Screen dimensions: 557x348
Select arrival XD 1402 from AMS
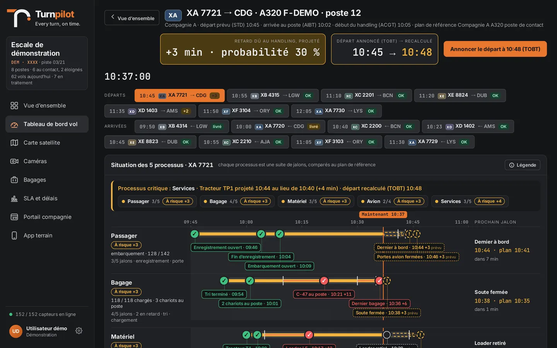point(468,126)
